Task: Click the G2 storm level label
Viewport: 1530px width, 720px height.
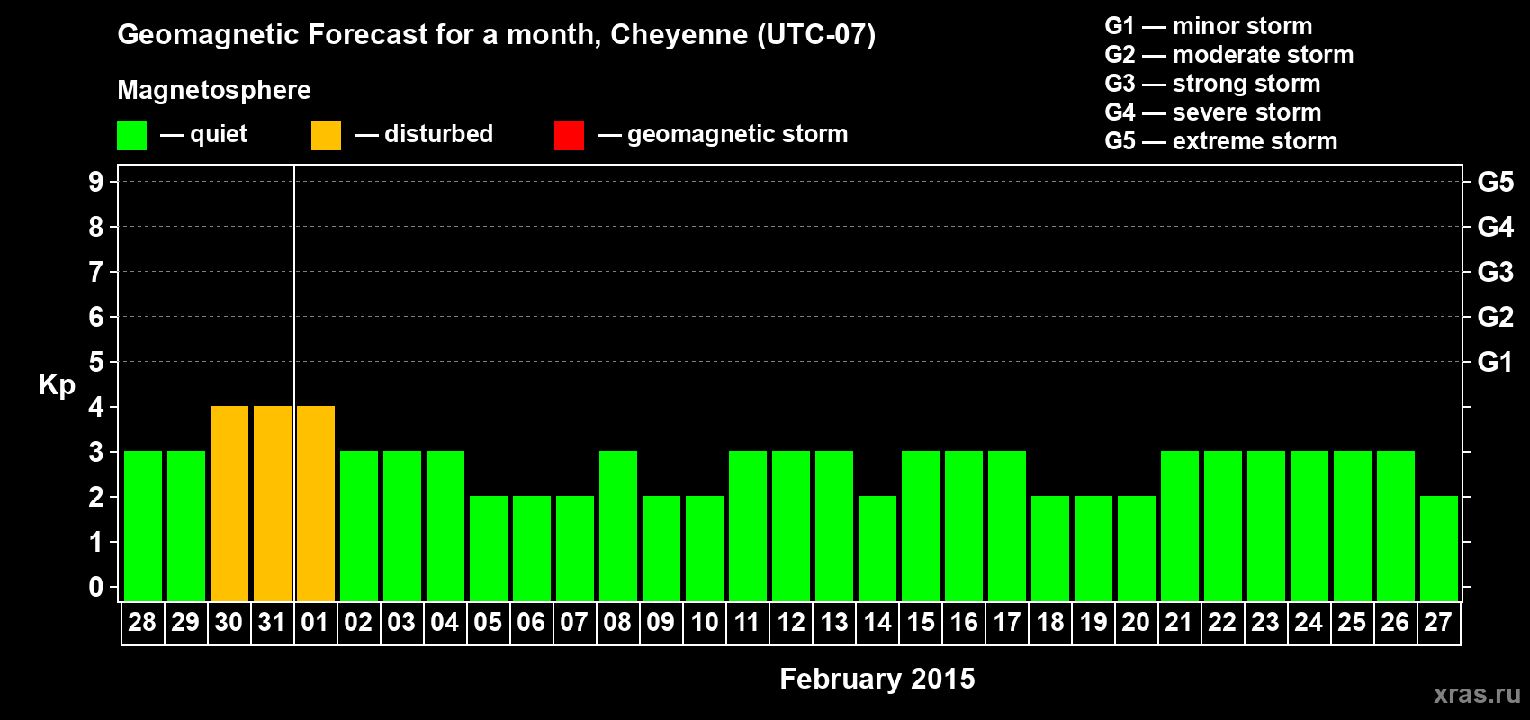Action: coord(1496,317)
